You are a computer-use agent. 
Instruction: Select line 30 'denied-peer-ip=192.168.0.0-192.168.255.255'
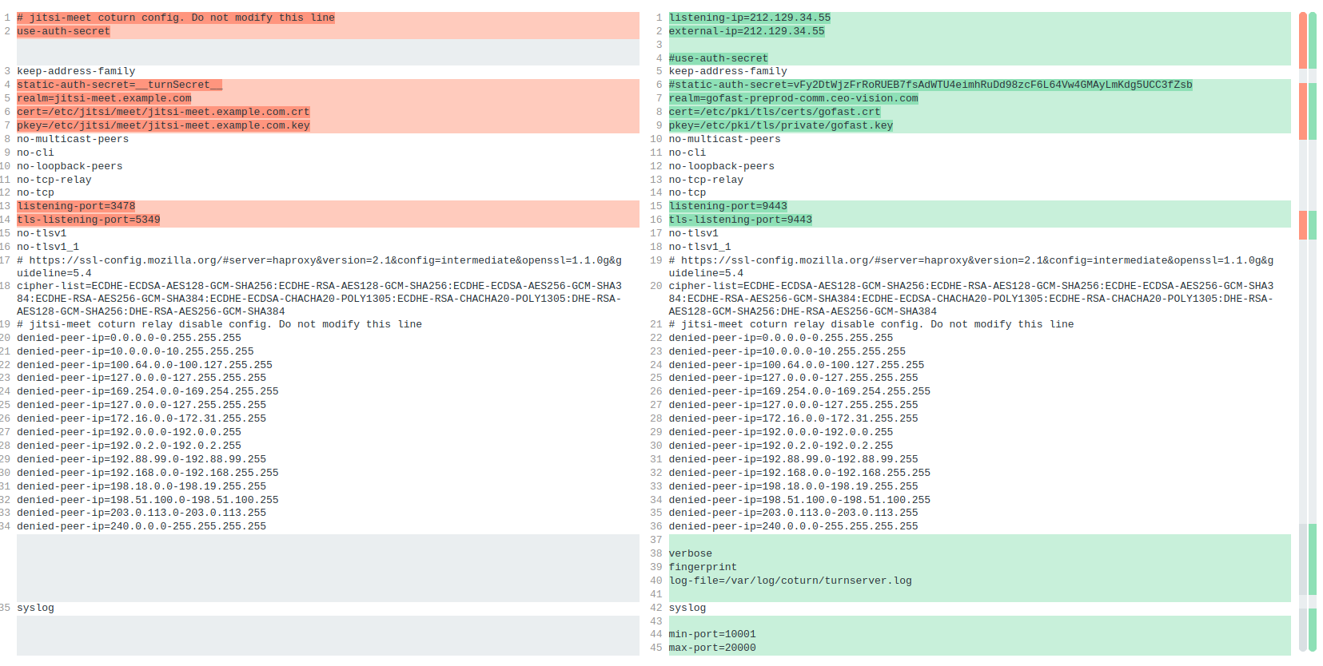148,473
